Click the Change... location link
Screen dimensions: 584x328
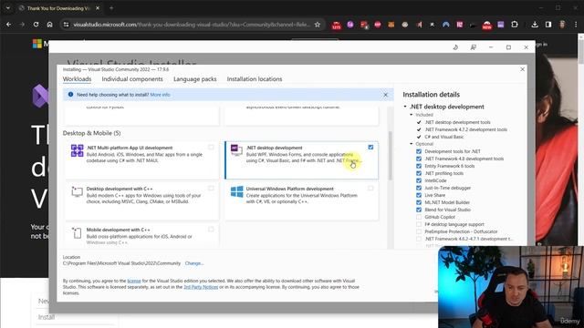click(x=194, y=263)
